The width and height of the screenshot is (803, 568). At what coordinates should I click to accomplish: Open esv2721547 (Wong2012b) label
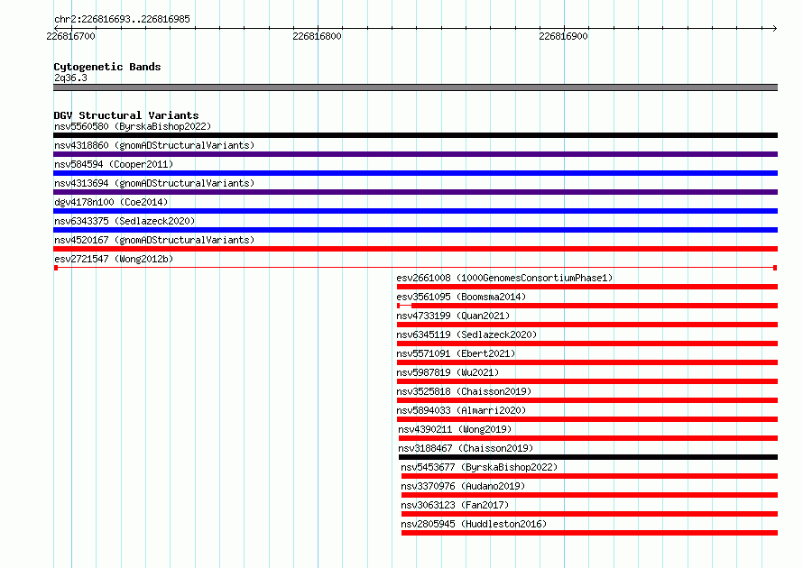coord(114,259)
